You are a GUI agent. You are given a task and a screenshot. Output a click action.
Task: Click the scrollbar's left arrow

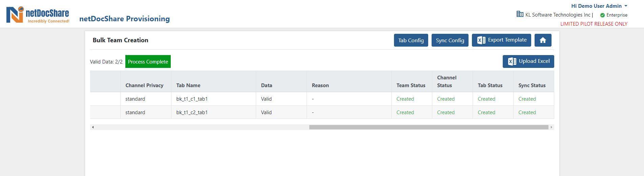pyautogui.click(x=93, y=127)
